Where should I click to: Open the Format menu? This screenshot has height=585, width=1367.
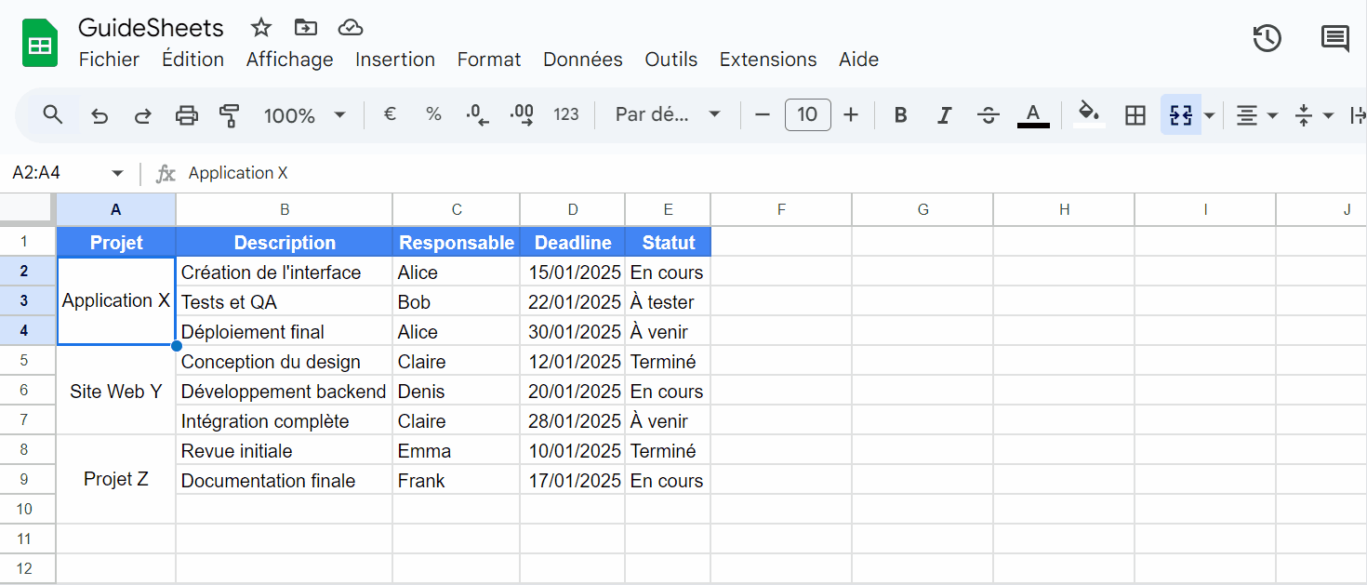[x=489, y=60]
